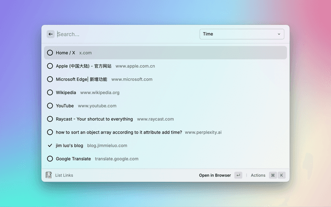Click the List Links label

click(x=64, y=175)
